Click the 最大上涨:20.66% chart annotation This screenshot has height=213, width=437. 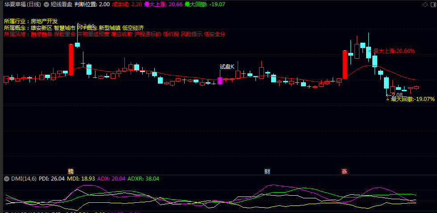[394, 51]
